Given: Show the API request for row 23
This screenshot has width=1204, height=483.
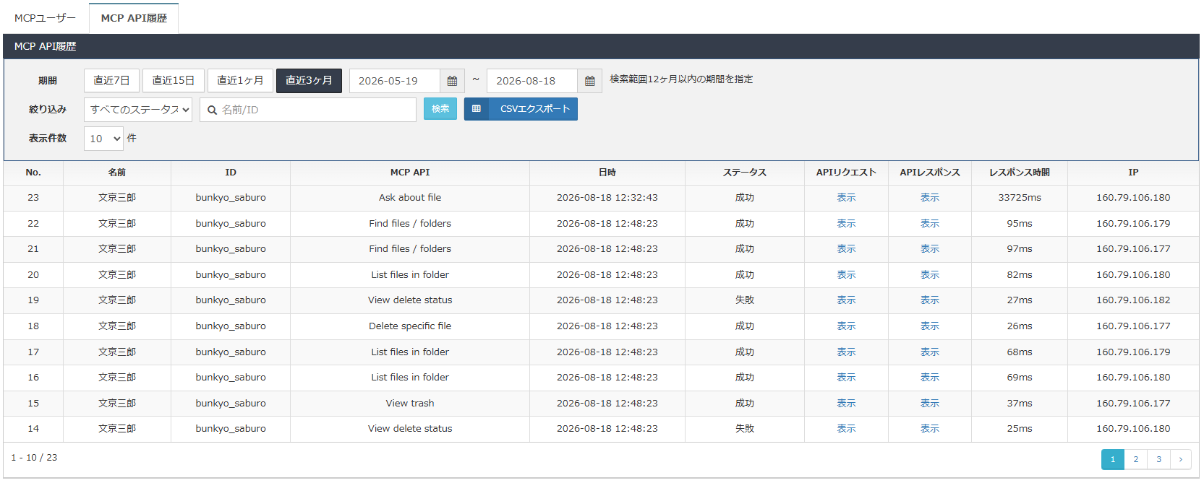Looking at the screenshot, I should click(846, 198).
